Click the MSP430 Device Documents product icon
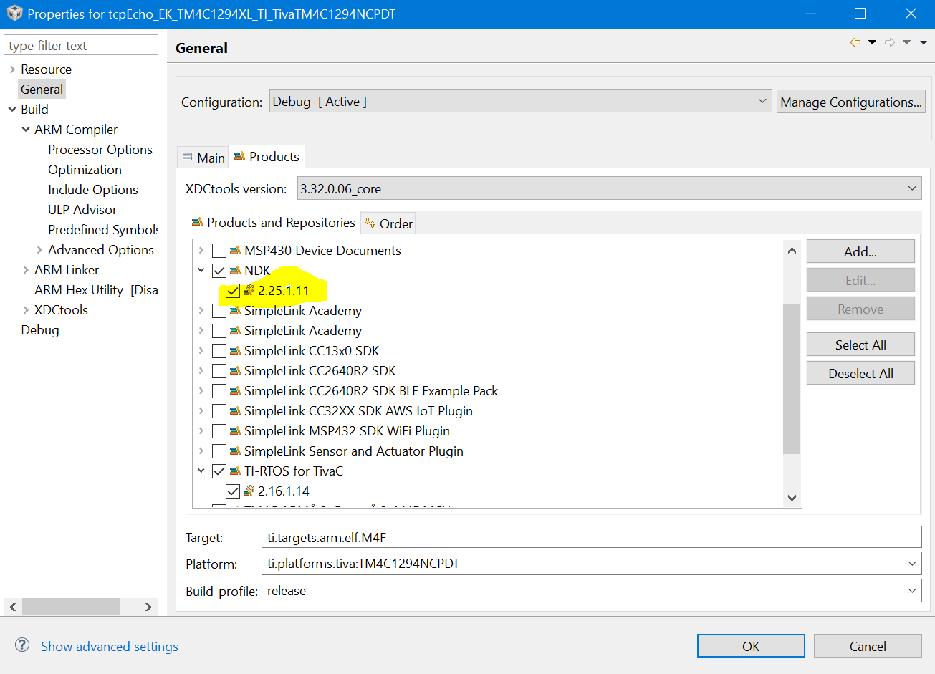This screenshot has width=935, height=674. [x=235, y=251]
